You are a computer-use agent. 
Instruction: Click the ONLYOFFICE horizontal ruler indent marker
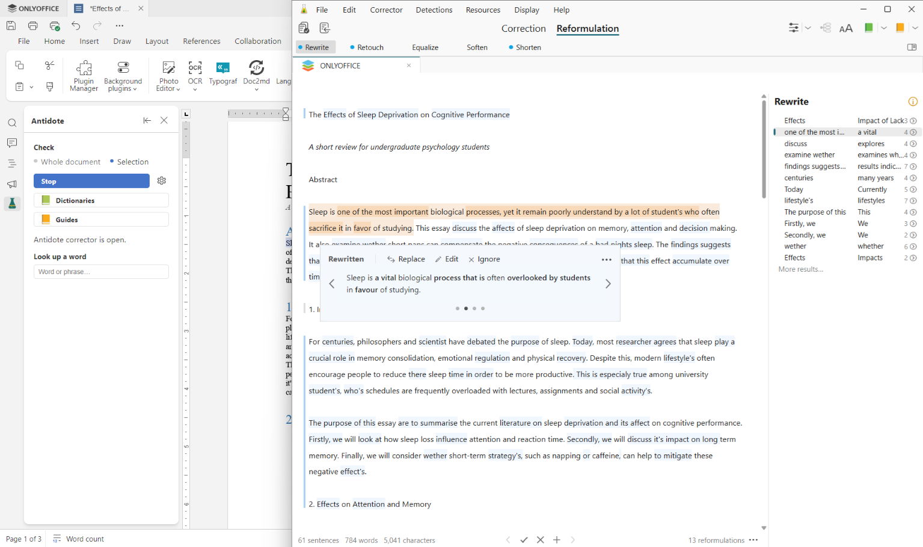click(286, 114)
